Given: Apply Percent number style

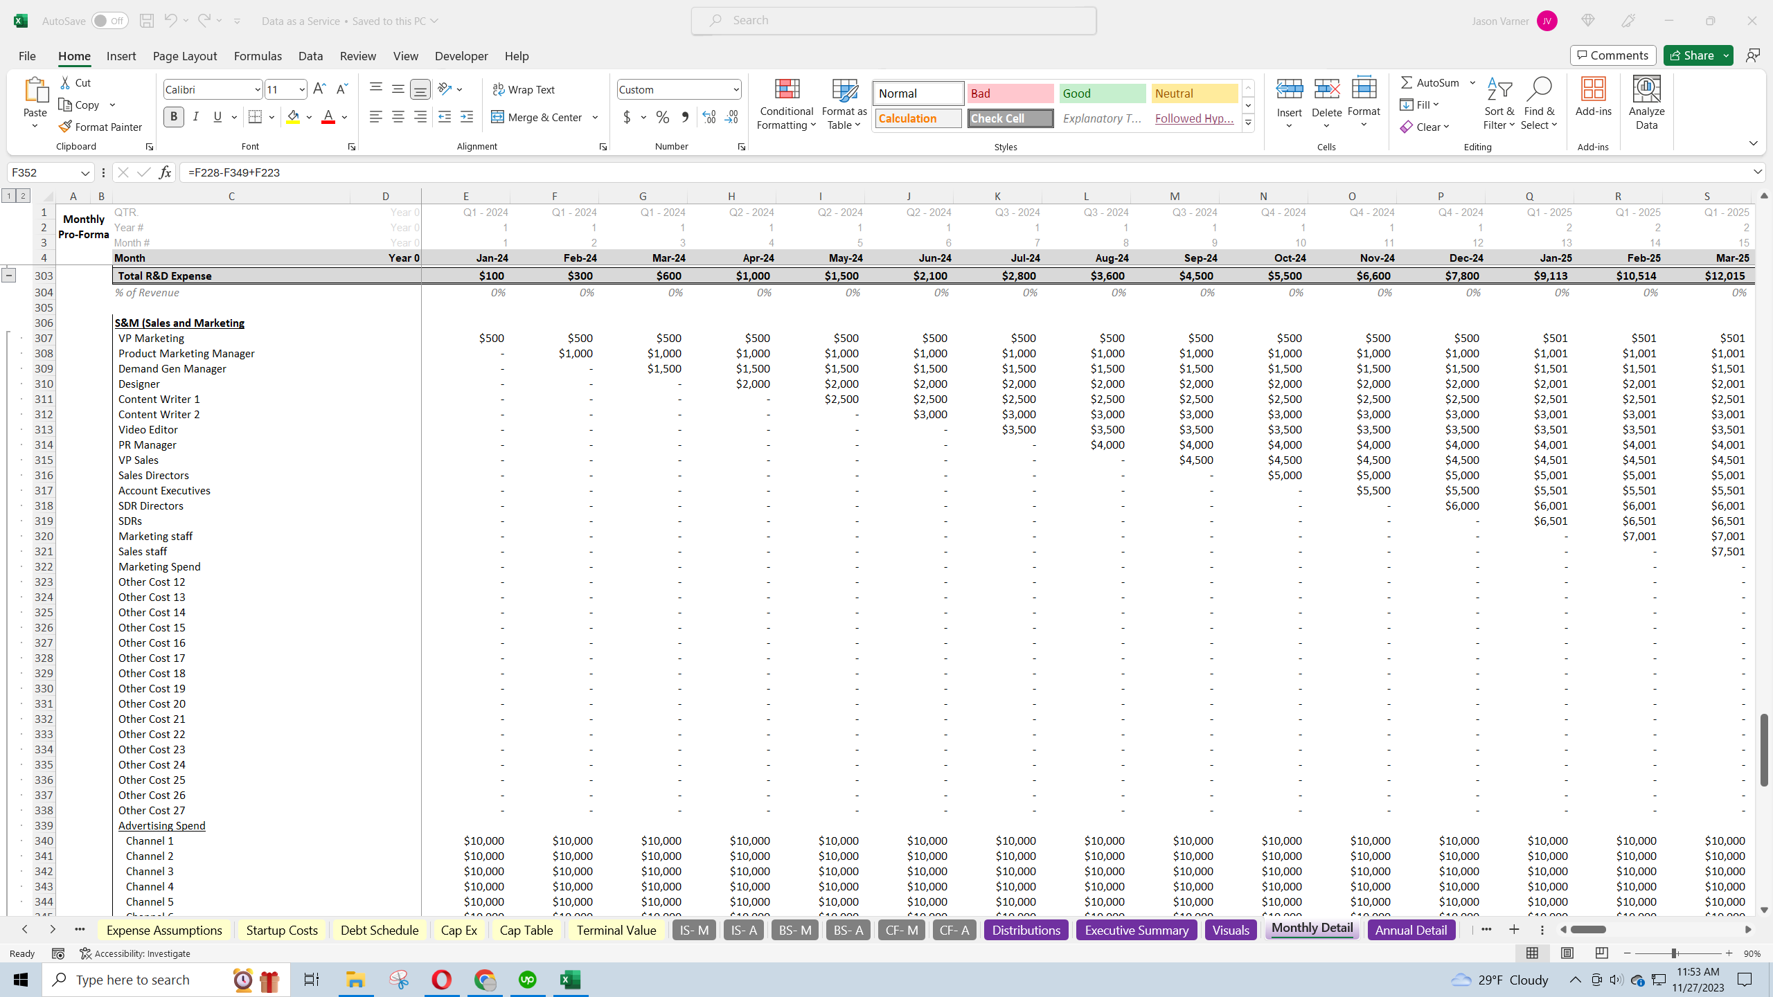Looking at the screenshot, I should (662, 117).
